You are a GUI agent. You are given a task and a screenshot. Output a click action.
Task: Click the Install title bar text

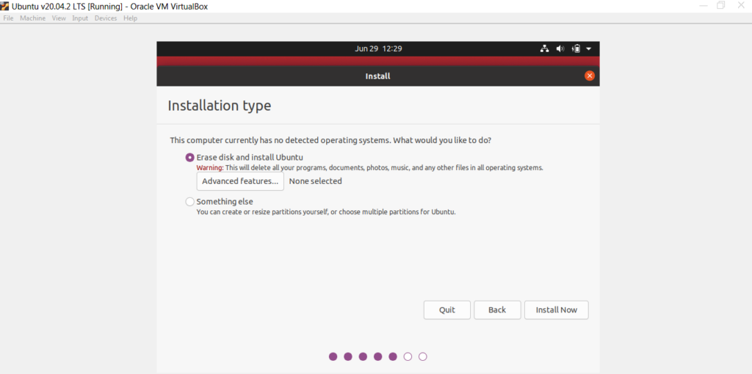click(x=378, y=76)
